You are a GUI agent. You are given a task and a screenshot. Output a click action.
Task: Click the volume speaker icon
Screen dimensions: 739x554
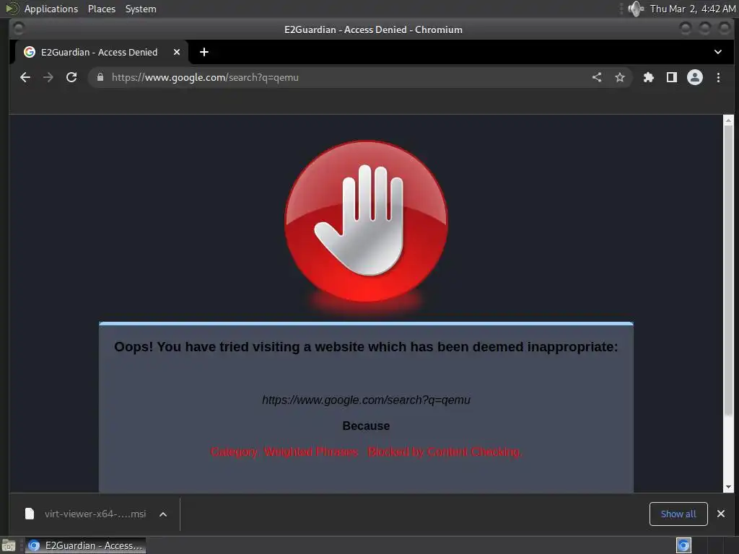point(635,9)
